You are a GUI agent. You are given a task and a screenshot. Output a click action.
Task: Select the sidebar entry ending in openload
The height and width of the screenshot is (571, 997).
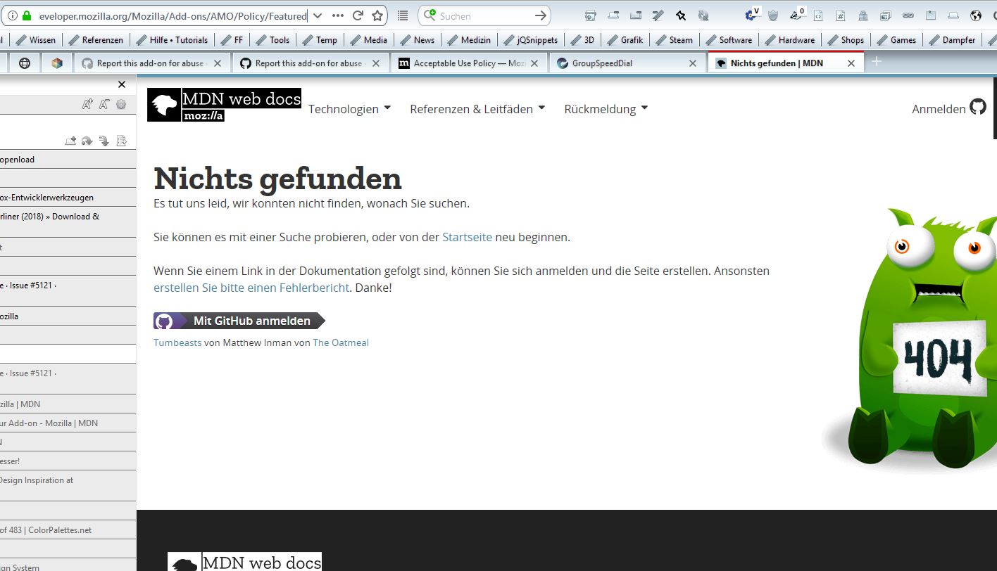pos(68,160)
